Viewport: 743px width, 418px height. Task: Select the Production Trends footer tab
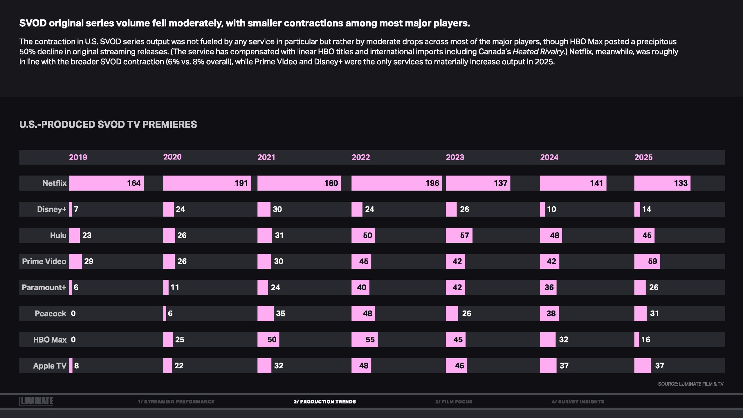point(324,402)
